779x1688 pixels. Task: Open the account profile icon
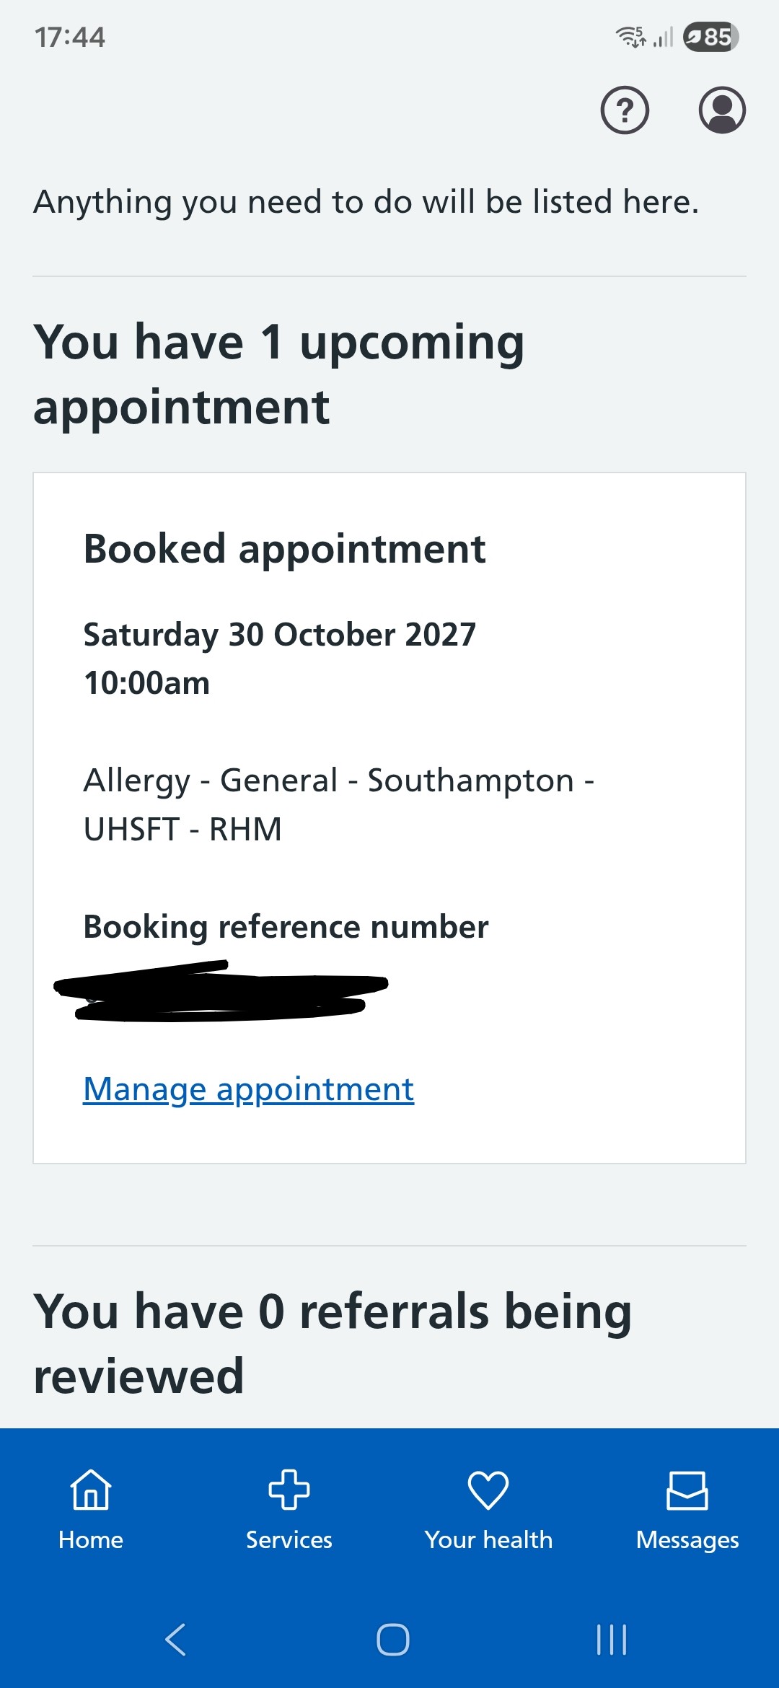[721, 110]
